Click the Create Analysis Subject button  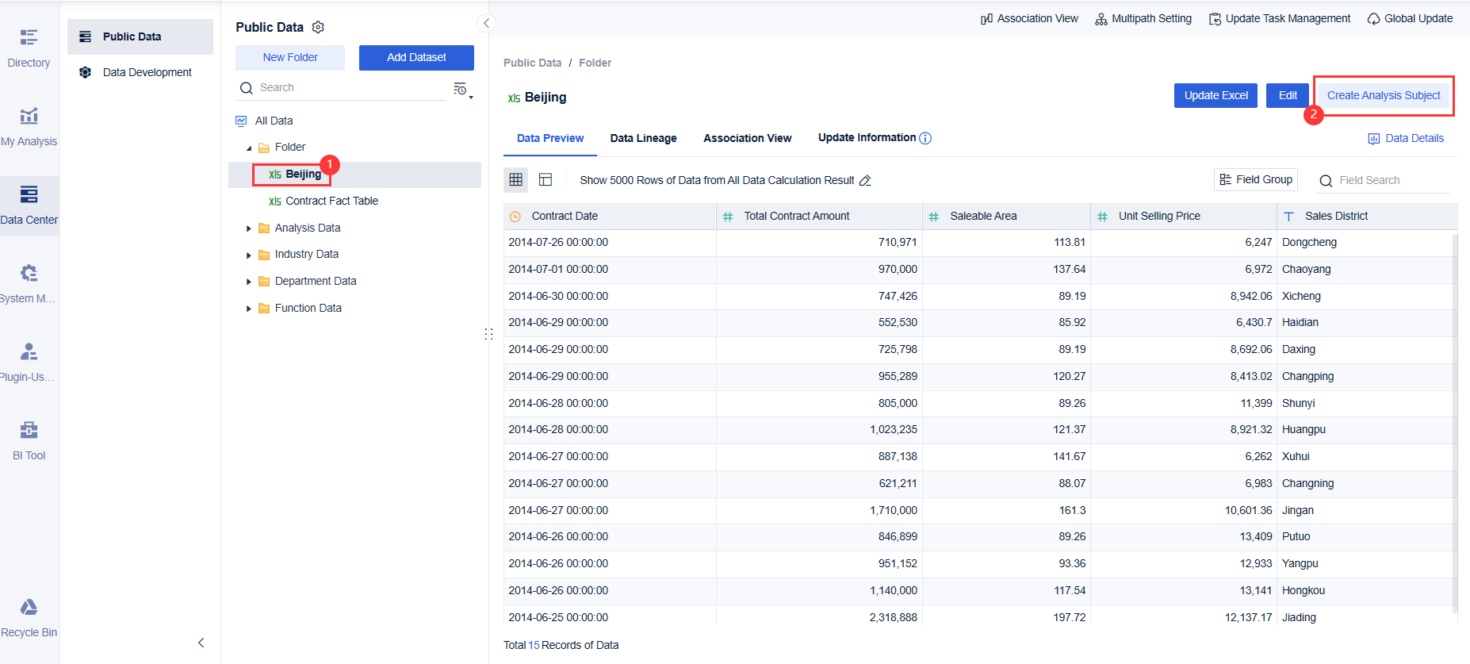1383,96
